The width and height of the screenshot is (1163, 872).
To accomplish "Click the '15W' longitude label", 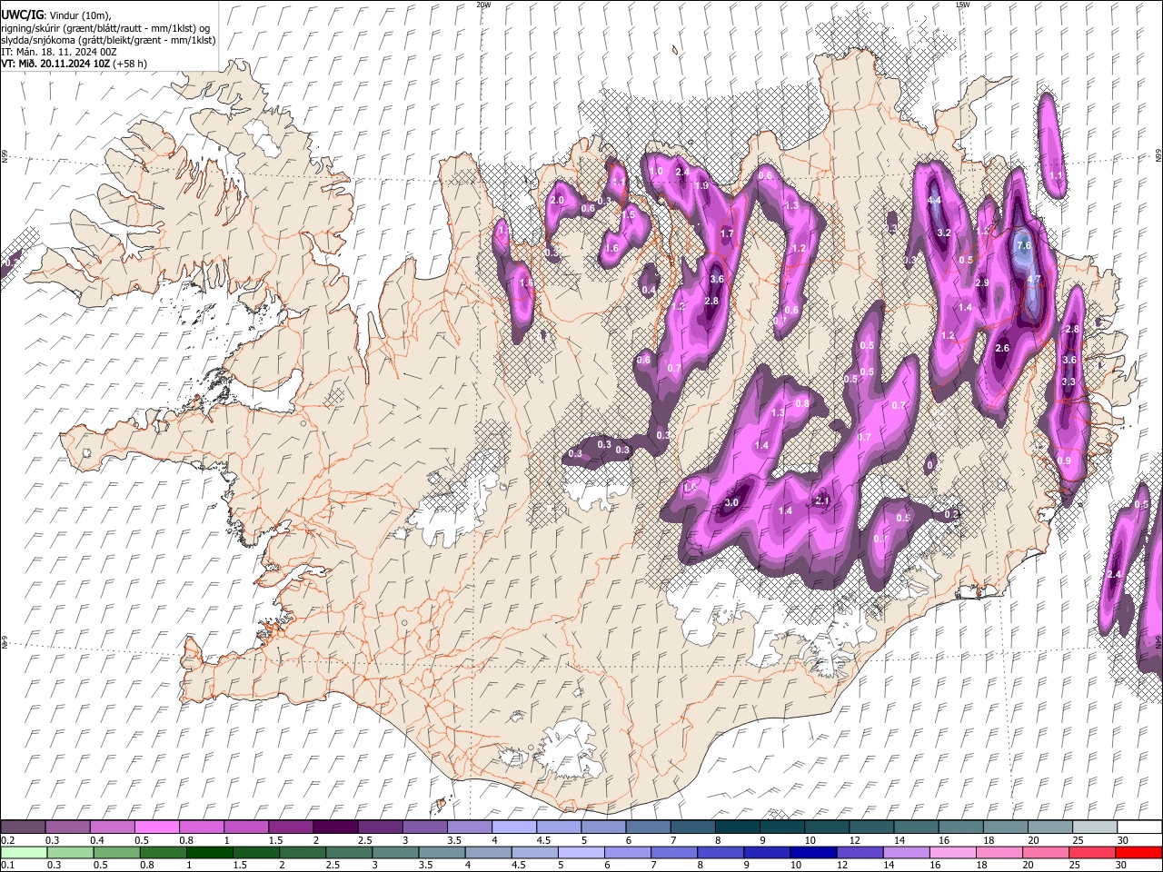I will point(962,5).
